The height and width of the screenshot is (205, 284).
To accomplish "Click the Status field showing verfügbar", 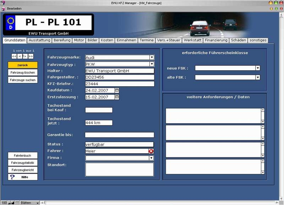I will [119, 145].
